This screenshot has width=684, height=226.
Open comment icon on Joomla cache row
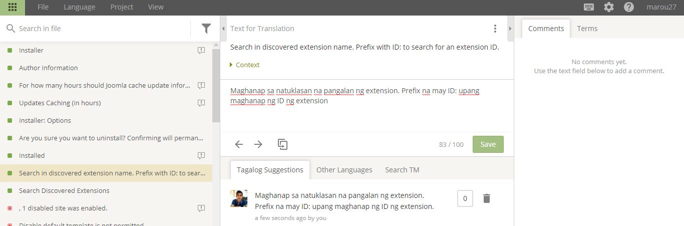[x=201, y=85]
